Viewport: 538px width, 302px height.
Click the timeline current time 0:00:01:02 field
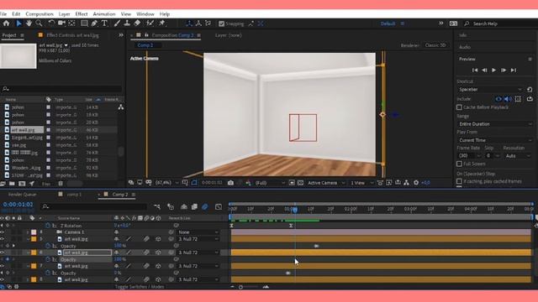[x=18, y=205]
